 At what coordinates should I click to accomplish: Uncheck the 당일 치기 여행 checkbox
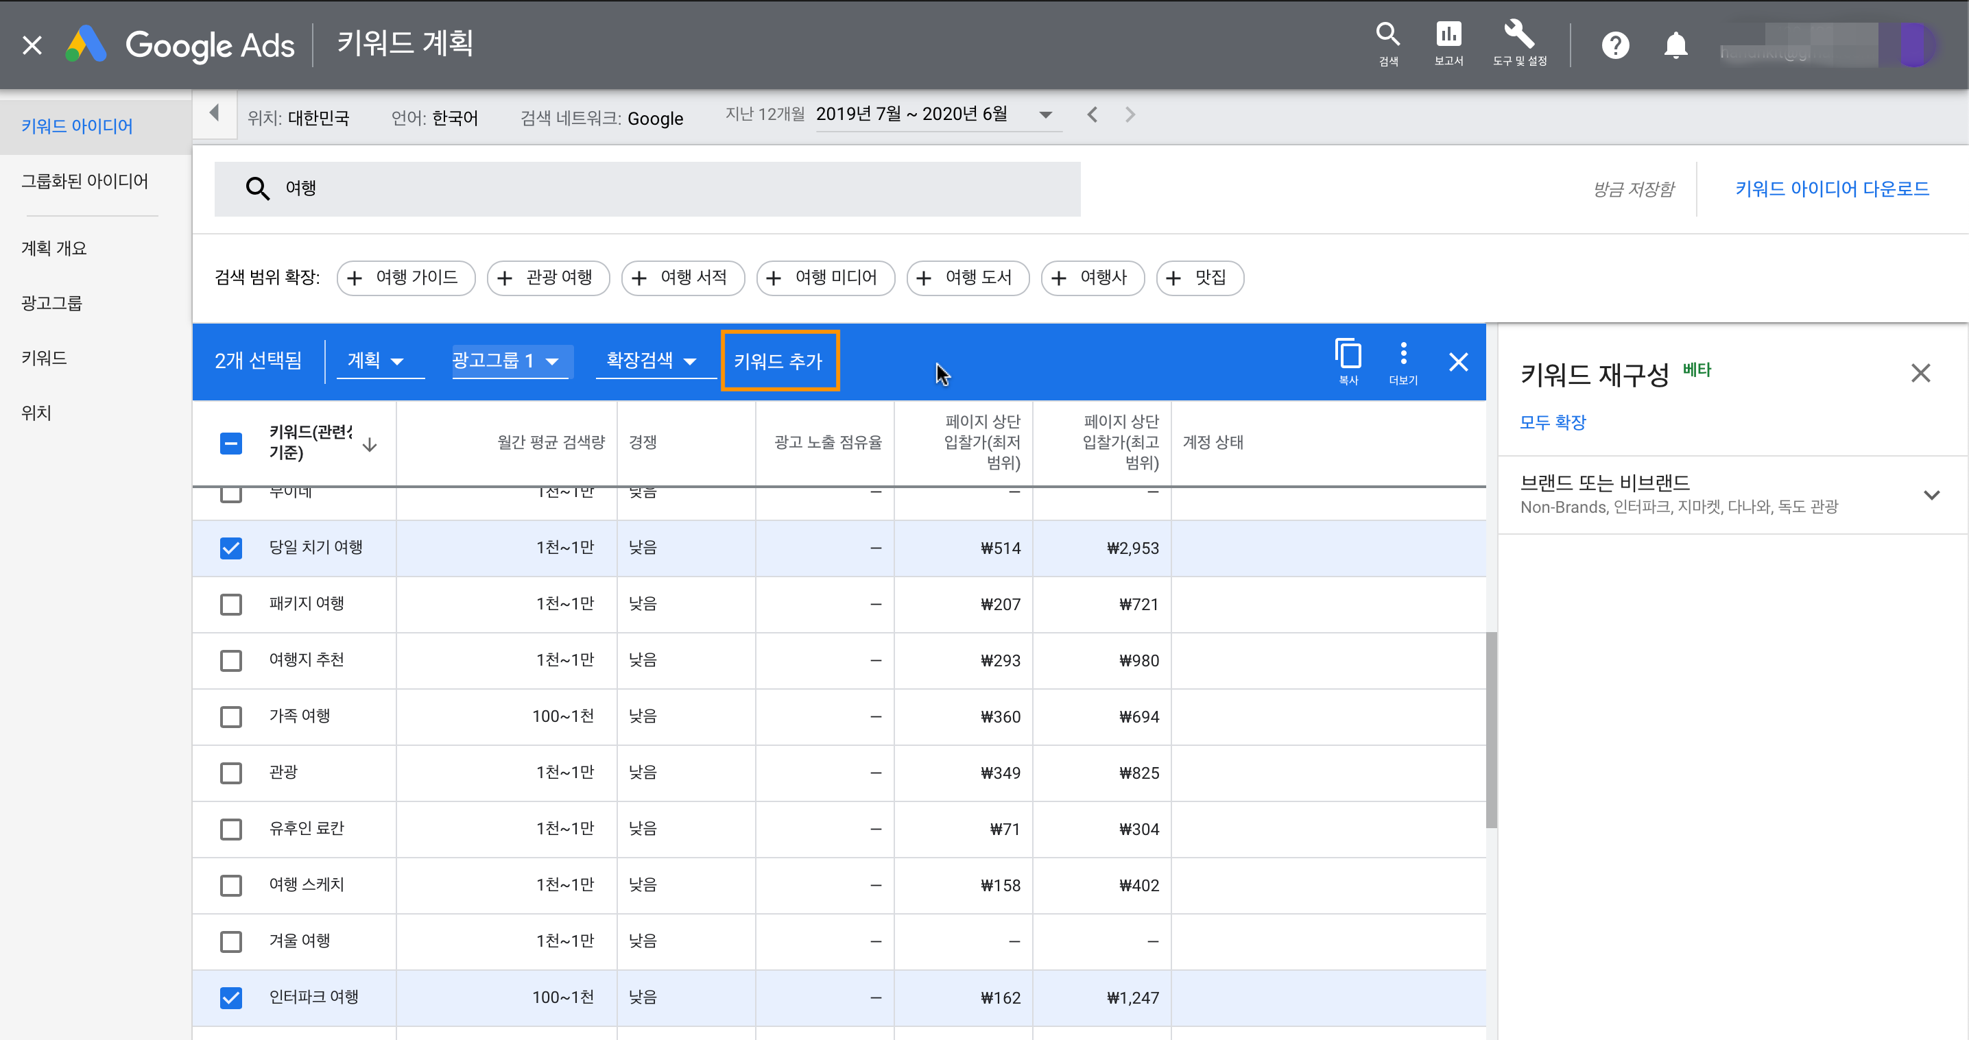click(231, 548)
